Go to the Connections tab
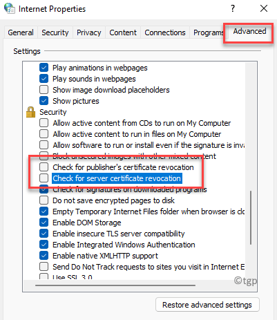The image size is (277, 320). (x=165, y=32)
